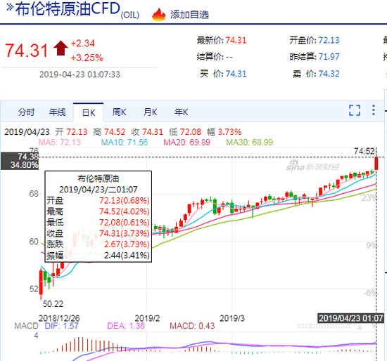Click the latest red candlestick at 74.52
The image size is (387, 361).
pyautogui.click(x=376, y=164)
